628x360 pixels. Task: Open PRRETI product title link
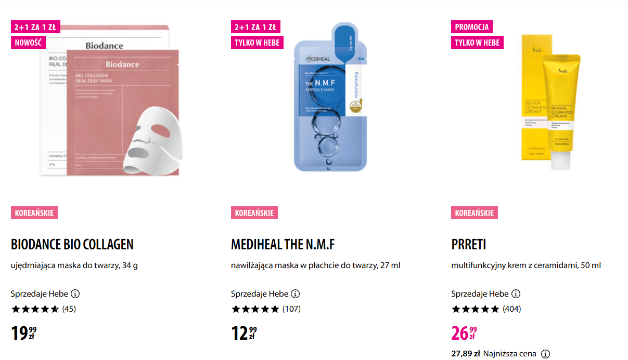coord(469,244)
